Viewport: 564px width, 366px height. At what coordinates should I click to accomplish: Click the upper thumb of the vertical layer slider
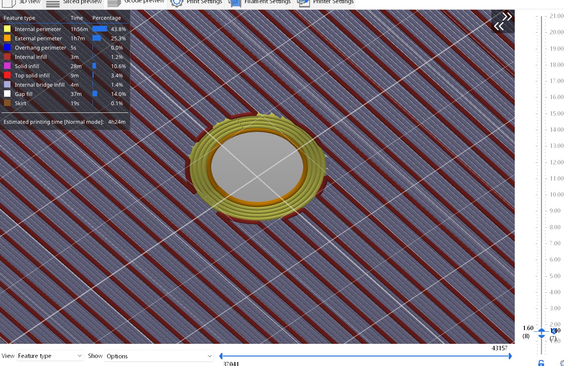[x=541, y=330]
